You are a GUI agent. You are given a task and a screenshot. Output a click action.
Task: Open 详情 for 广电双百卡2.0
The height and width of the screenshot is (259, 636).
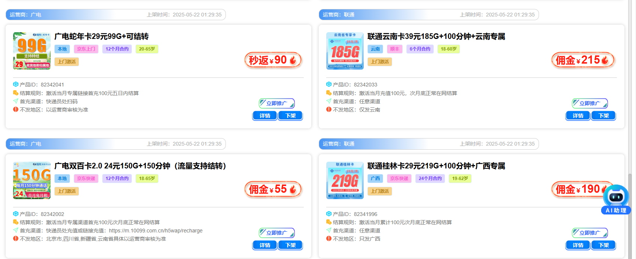[265, 245]
